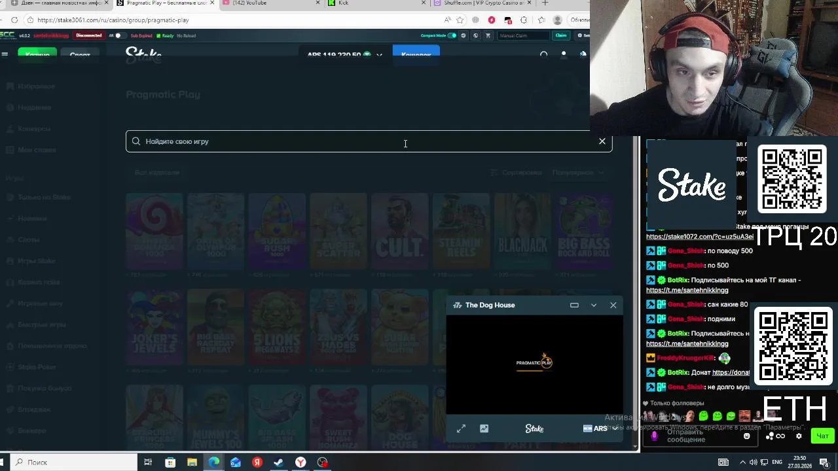This screenshot has width=838, height=471.
Task: Click the green Чат send button
Action: [822, 436]
